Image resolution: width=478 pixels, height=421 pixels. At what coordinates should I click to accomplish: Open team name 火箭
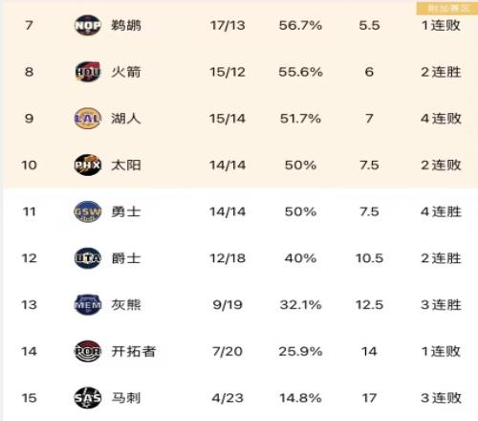[126, 72]
